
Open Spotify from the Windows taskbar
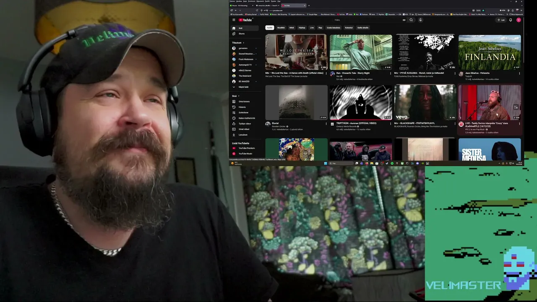pos(392,163)
